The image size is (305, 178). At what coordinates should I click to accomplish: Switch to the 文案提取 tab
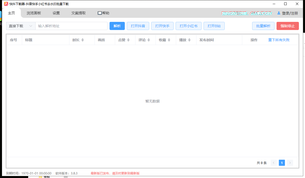point(79,13)
